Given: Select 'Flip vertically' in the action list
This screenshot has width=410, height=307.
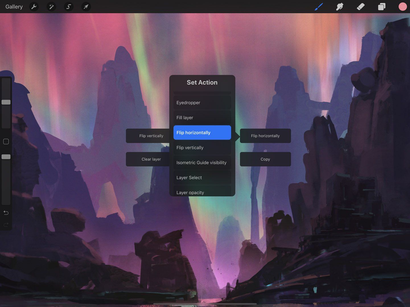Looking at the screenshot, I should [x=202, y=148].
